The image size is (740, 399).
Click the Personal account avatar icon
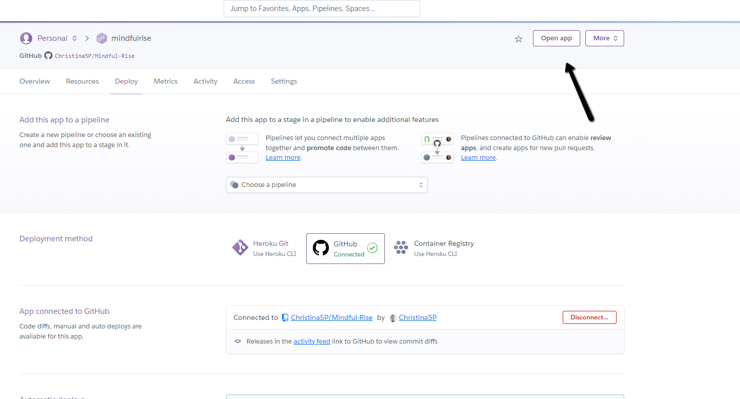(x=26, y=38)
